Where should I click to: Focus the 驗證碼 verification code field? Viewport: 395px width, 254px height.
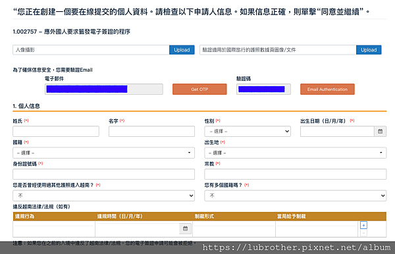(263, 89)
